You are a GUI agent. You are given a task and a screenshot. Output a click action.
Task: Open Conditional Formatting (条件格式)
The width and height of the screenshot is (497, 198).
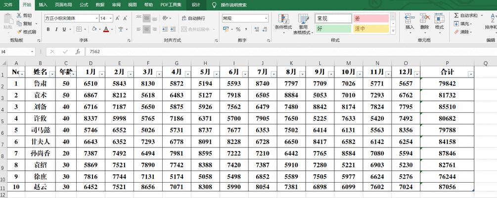[x=283, y=24]
